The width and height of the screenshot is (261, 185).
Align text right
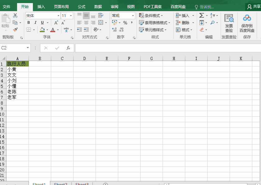click(x=93, y=23)
